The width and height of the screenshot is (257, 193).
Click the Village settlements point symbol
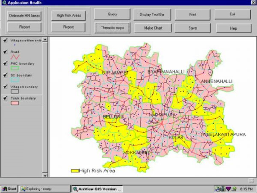point(14,45)
